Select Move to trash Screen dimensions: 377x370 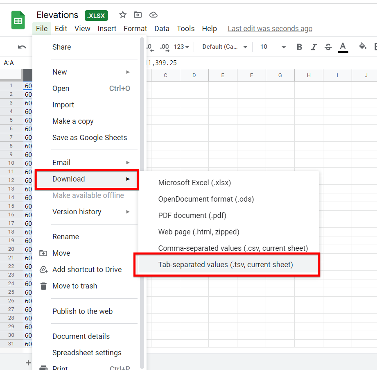(x=86, y=286)
